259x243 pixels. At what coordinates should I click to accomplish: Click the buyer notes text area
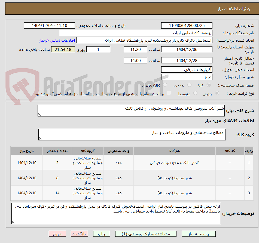point(116,213)
